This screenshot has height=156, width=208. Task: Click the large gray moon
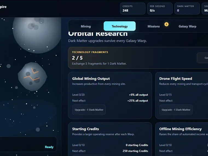37,35
